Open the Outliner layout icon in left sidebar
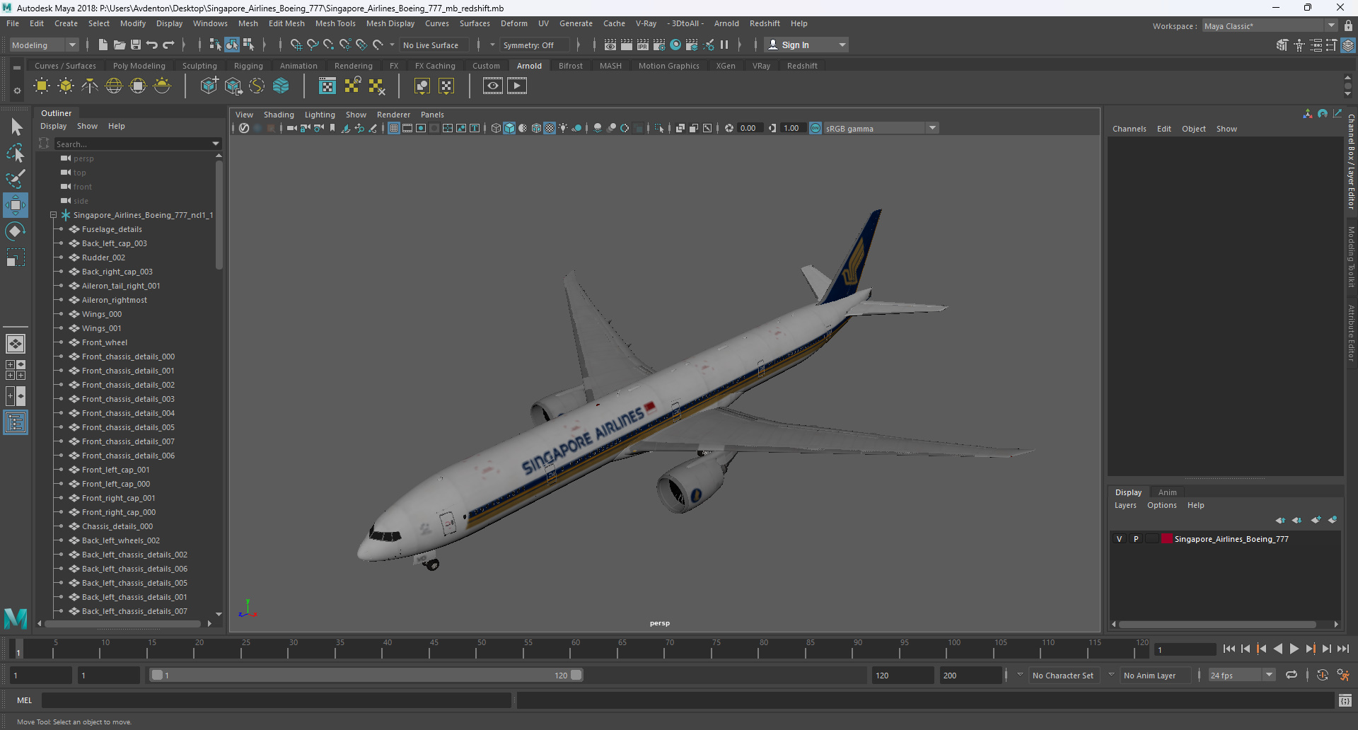1358x730 pixels. point(16,423)
